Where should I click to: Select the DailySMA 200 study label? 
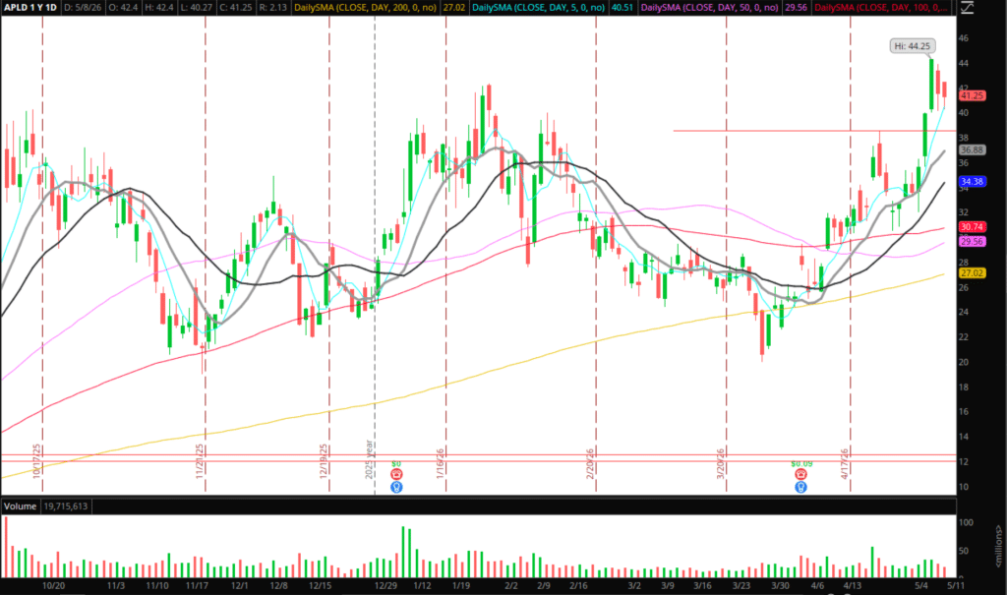pos(366,8)
